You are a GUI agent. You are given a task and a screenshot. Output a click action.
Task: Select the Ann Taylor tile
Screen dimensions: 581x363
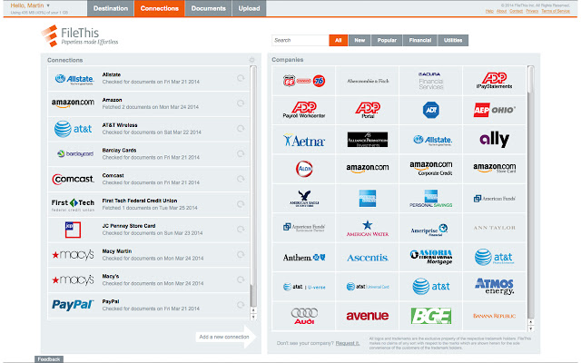[x=495, y=228]
